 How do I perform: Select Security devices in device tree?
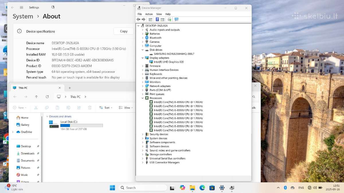[159, 134]
